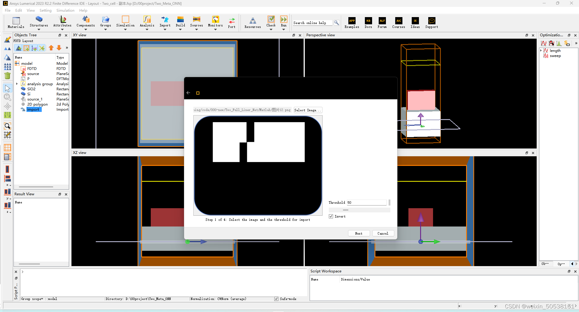Click the green histogram icon in Optimization panel
The width and height of the screenshot is (579, 312).
559,43
